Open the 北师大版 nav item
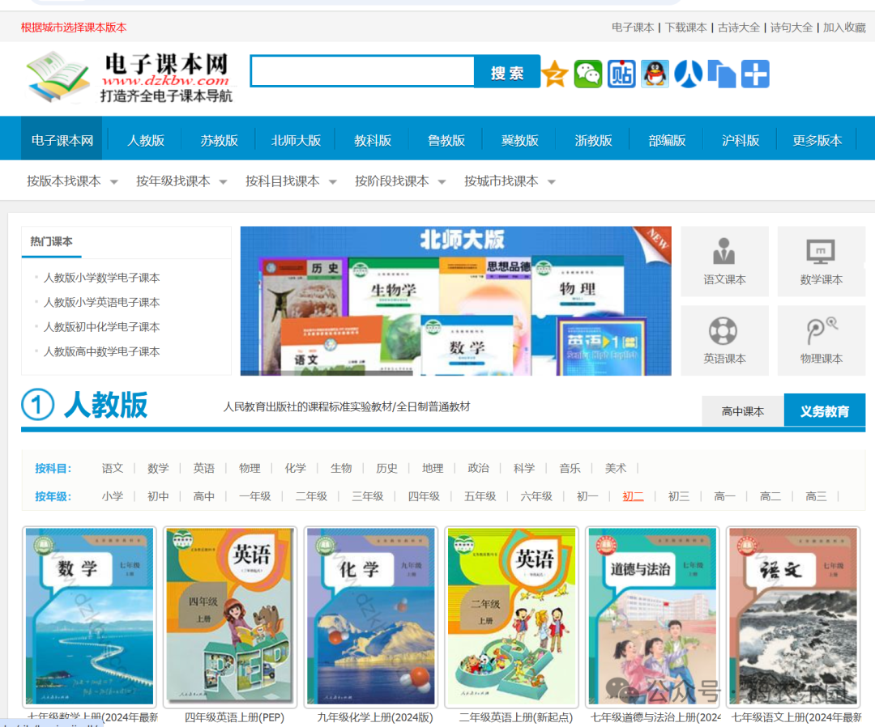This screenshot has width=875, height=727. 296,140
